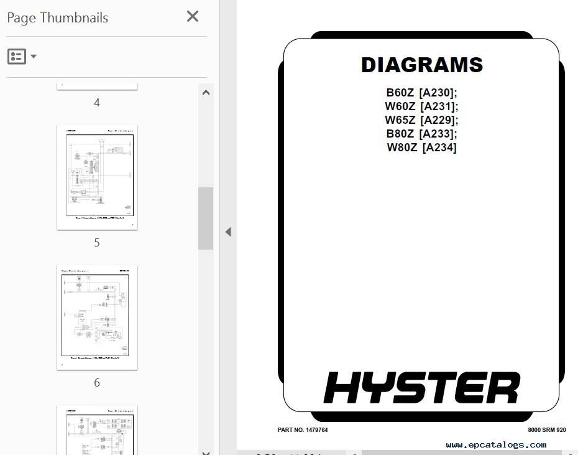Open the partially visible page 7 thumbnail
The image size is (578, 455).
[98, 430]
